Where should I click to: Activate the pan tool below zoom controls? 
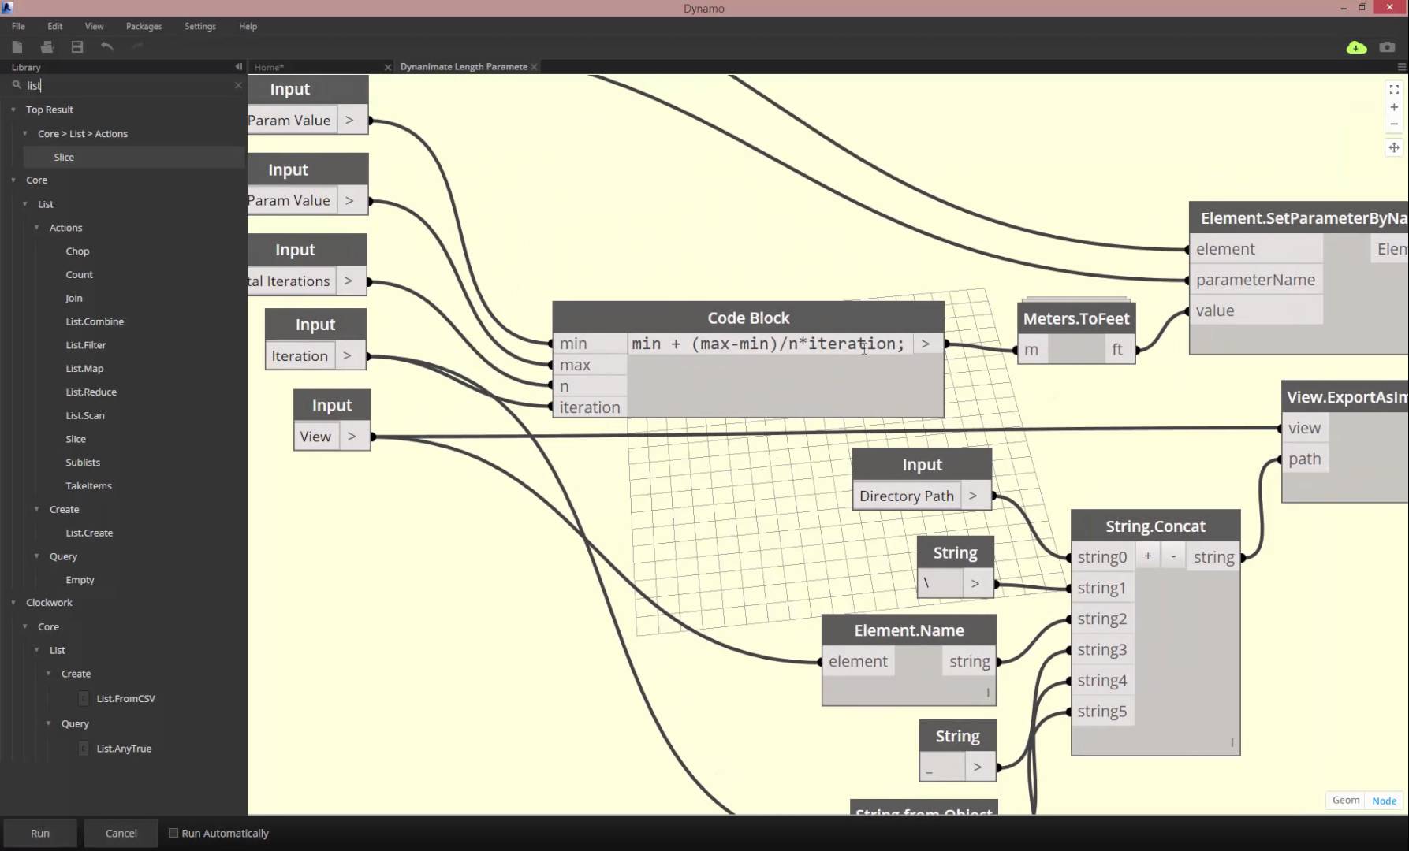point(1394,147)
